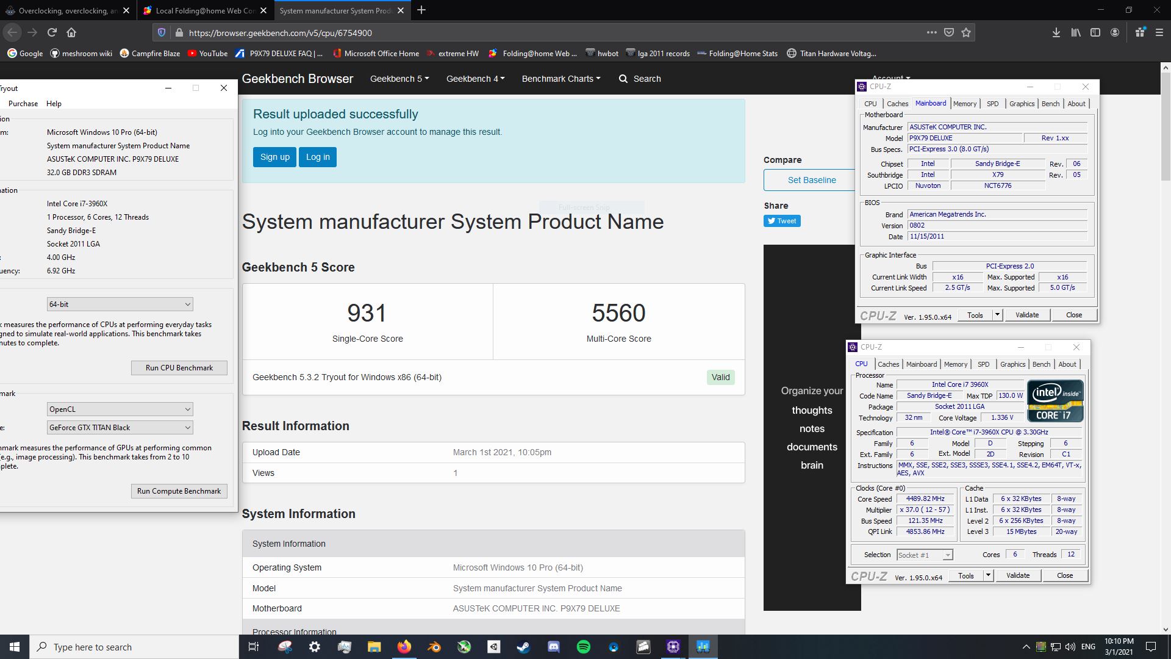Image resolution: width=1171 pixels, height=659 pixels.
Task: Open the Windows Start menu
Action: [15, 647]
